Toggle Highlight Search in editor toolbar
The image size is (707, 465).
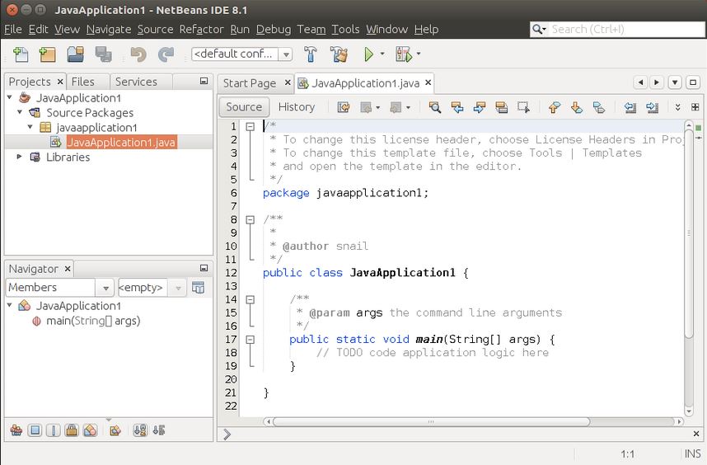[x=501, y=107]
